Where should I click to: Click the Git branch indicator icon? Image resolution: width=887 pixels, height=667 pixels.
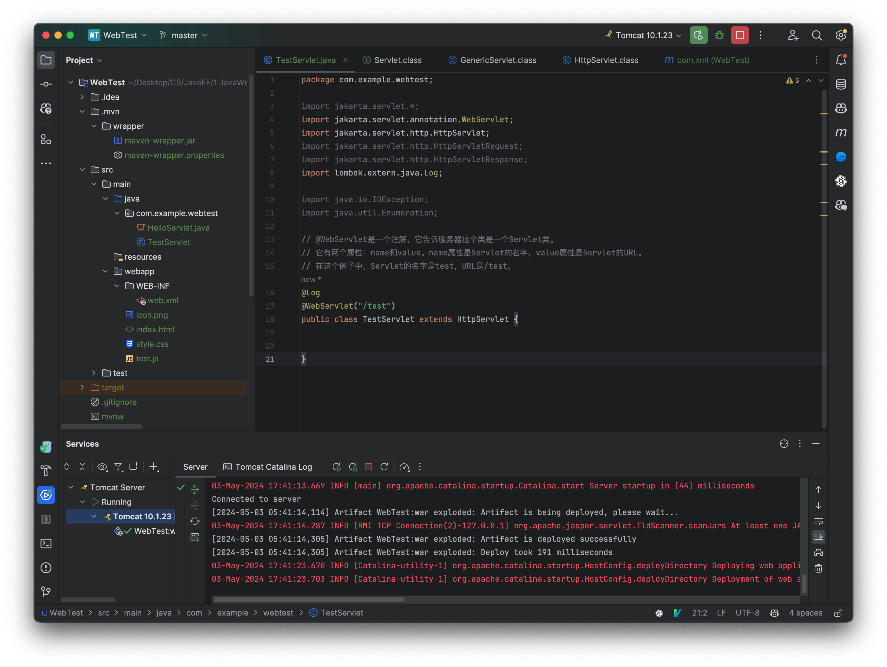click(x=163, y=35)
